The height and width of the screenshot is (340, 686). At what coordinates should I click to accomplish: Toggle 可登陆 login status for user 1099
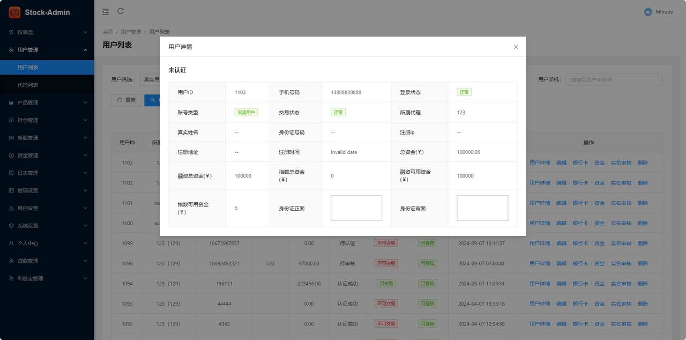tap(428, 243)
